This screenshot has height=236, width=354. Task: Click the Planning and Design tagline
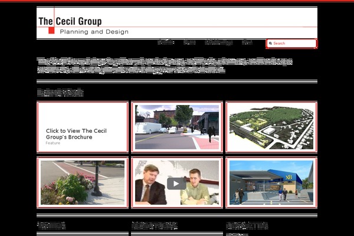click(x=94, y=32)
